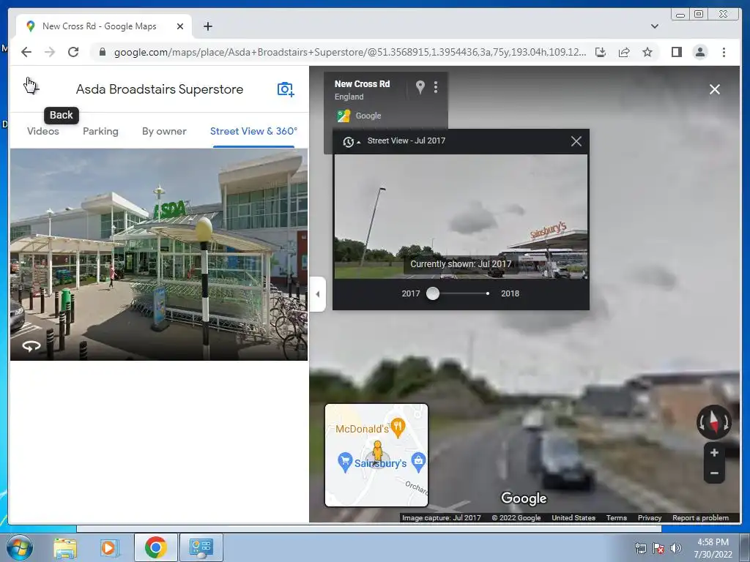Open the By owner tab
Image resolution: width=750 pixels, height=562 pixels.
pos(164,132)
